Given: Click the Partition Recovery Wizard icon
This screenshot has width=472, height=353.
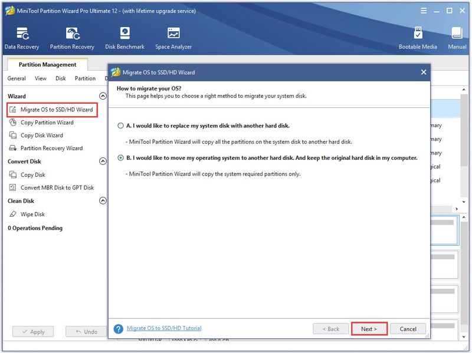Looking at the screenshot, I should (12, 148).
